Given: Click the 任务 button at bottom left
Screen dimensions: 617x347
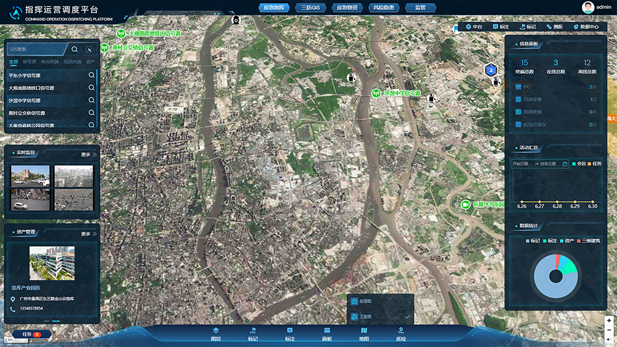Looking at the screenshot, I should (x=31, y=335).
